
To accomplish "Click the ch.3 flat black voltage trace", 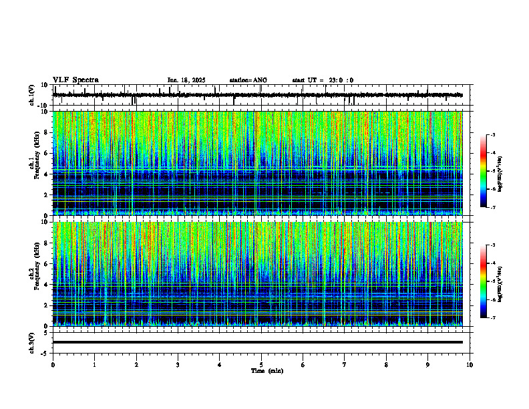I will point(258,342).
